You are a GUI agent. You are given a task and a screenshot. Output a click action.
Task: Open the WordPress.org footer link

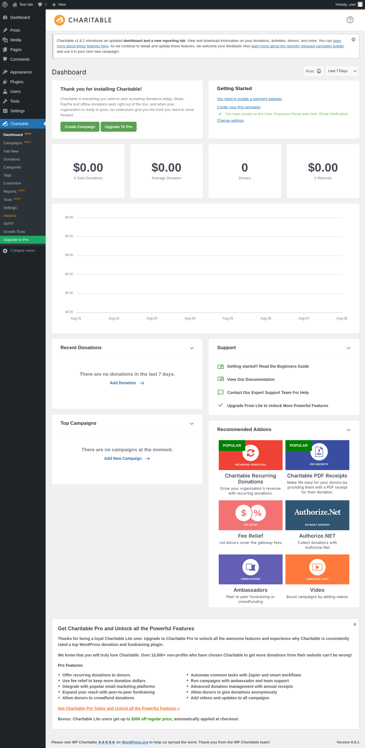[x=135, y=742]
